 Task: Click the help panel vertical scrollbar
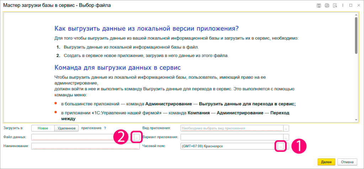pyautogui.click(x=356, y=35)
